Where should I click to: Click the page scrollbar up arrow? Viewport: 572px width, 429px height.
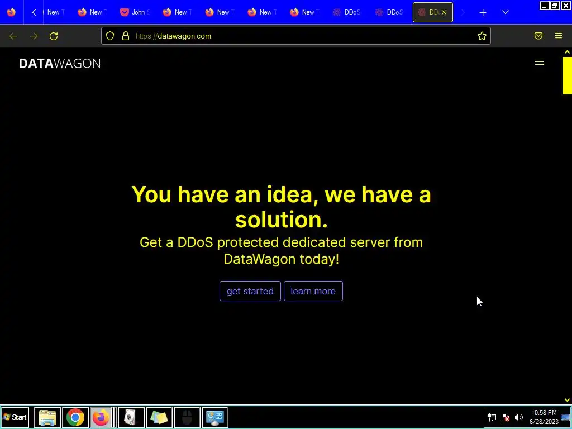coord(567,52)
